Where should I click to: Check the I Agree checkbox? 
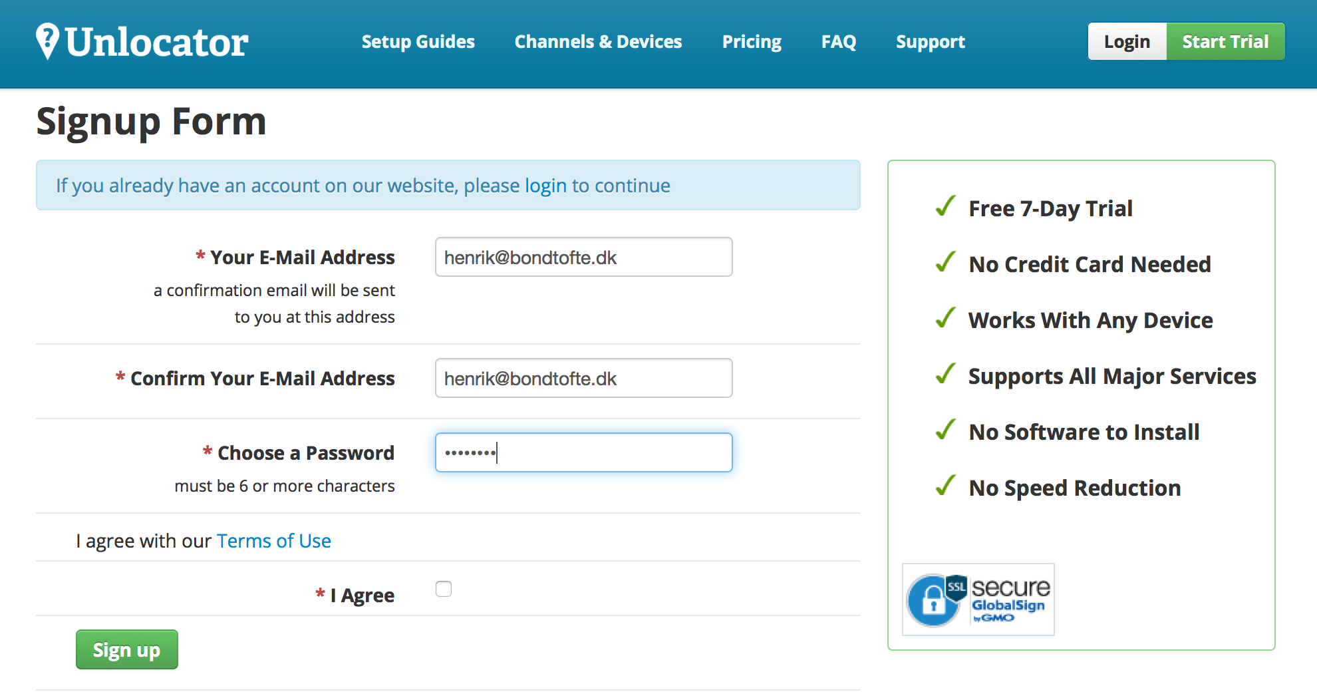click(x=444, y=589)
